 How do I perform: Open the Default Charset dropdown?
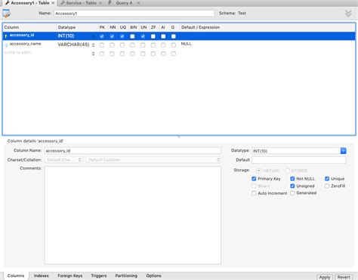(63, 160)
